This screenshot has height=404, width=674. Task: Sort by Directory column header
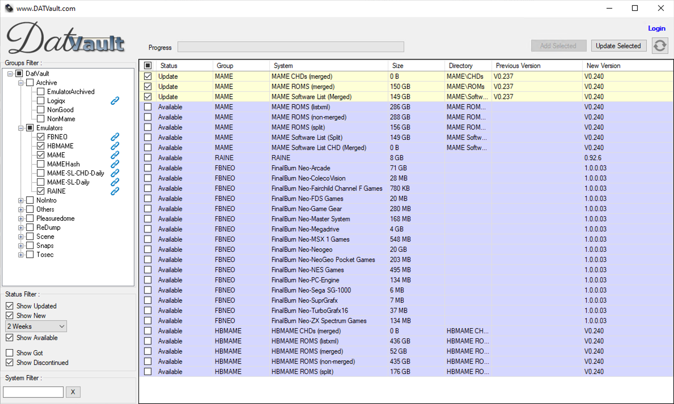468,66
